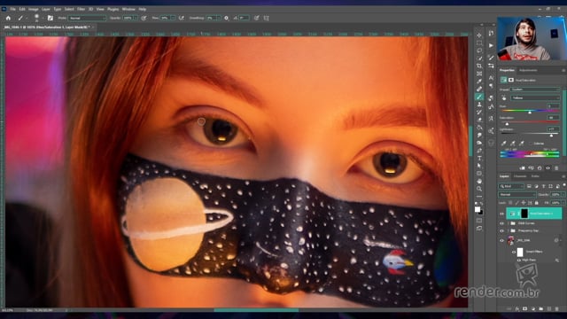Select the add-to-sample eyedropper
Image resolution: width=567 pixels, height=319 pixels.
point(513,144)
